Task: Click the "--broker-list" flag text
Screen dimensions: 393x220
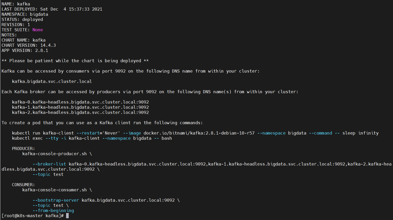Action: point(49,164)
